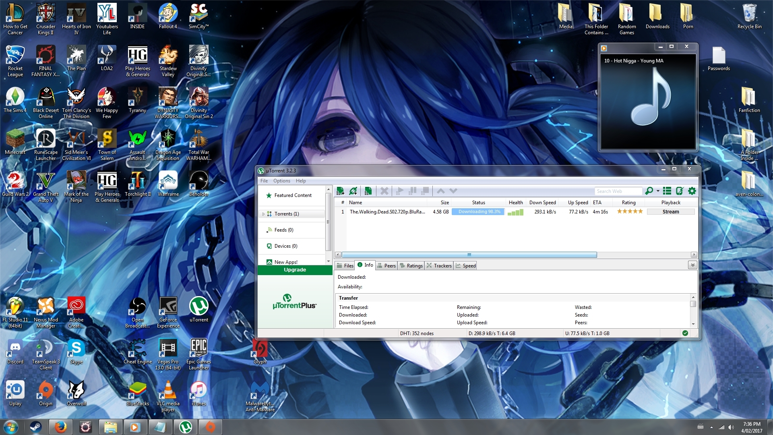Viewport: 773px width, 435px height.
Task: Open the uTorrent Remote icon
Action: [680, 191]
